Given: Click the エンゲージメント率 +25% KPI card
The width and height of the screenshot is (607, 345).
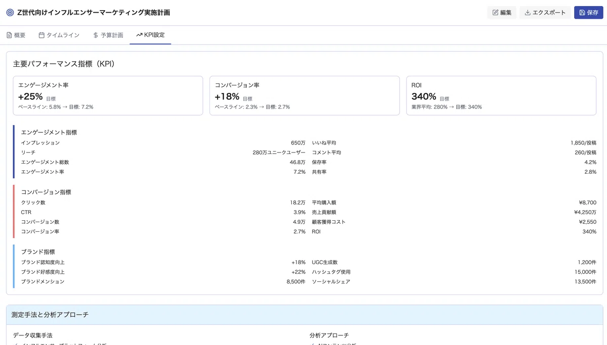Looking at the screenshot, I should 108,95.
